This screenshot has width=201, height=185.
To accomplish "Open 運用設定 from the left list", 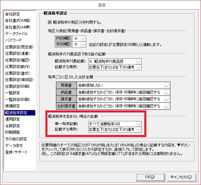I will [x=12, y=119].
